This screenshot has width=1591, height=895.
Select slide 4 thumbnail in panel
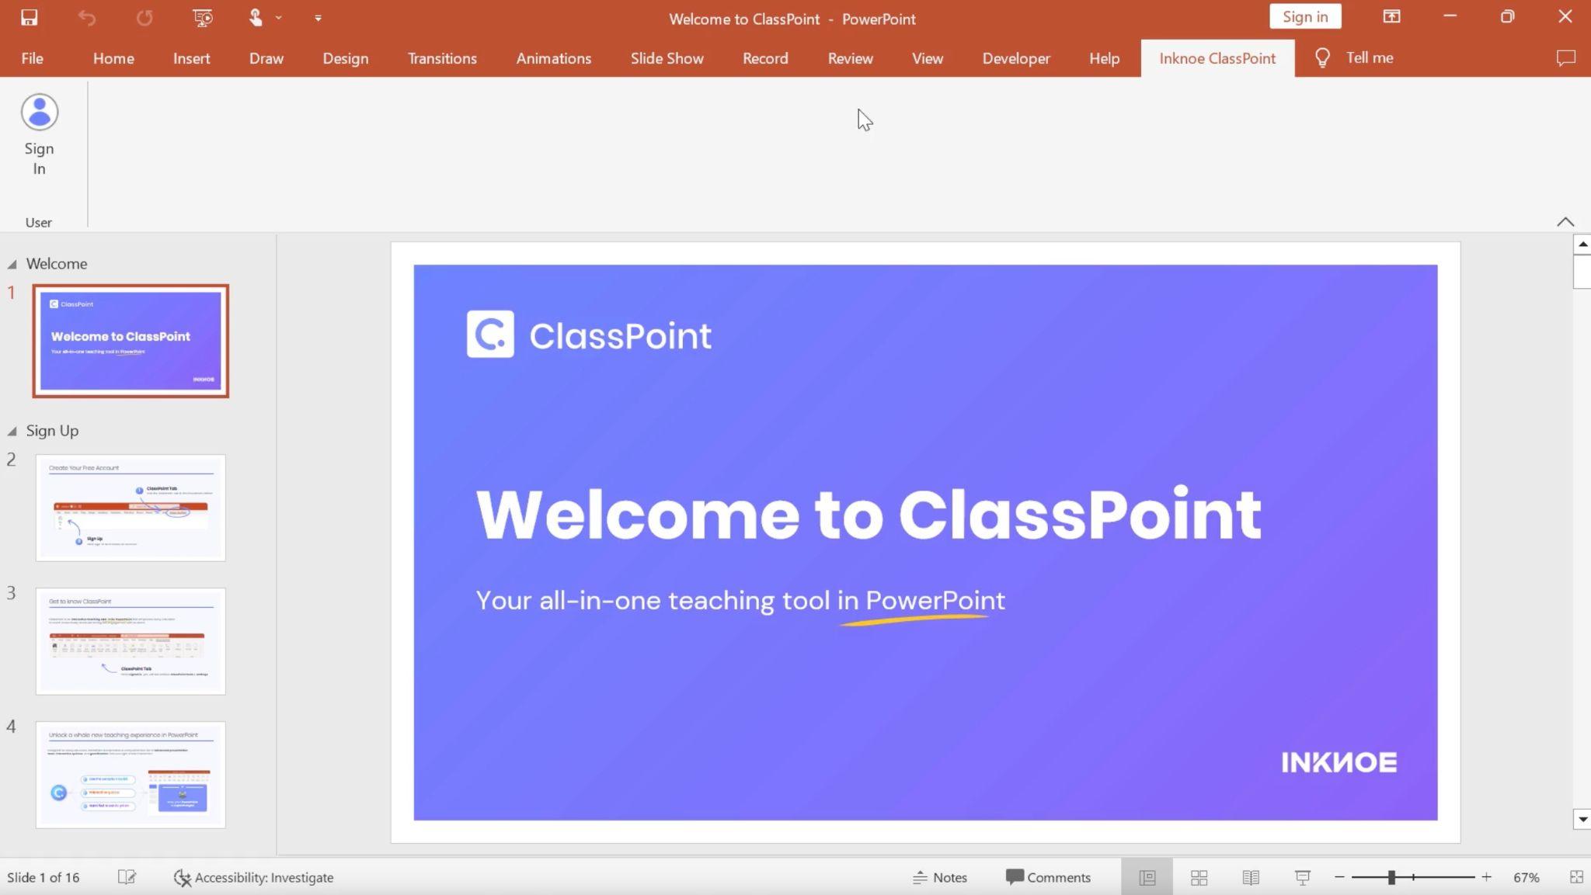click(131, 775)
